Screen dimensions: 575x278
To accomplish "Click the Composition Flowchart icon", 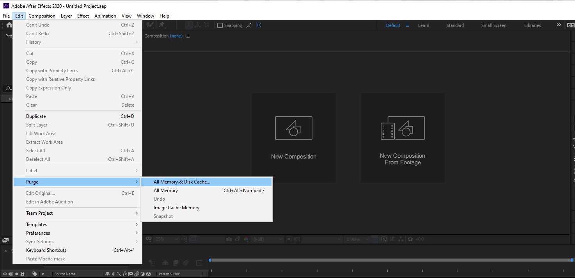I will [401, 239].
